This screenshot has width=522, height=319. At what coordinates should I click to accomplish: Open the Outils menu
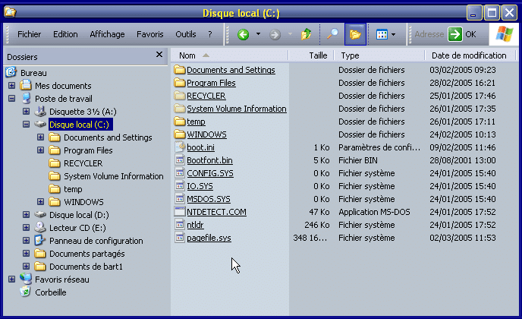coord(186,34)
